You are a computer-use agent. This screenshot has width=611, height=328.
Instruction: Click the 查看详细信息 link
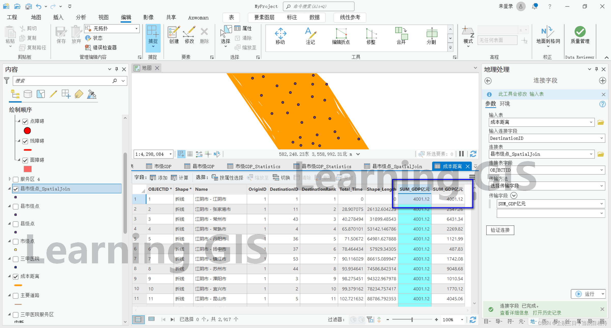pos(514,313)
